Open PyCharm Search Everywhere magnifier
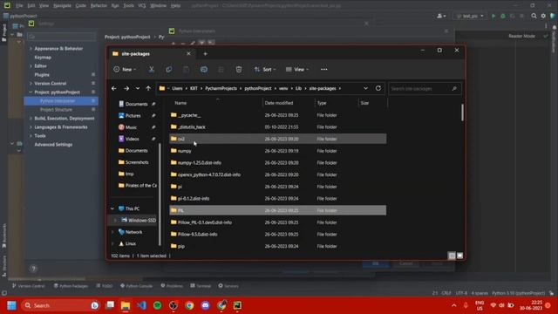 534,16
